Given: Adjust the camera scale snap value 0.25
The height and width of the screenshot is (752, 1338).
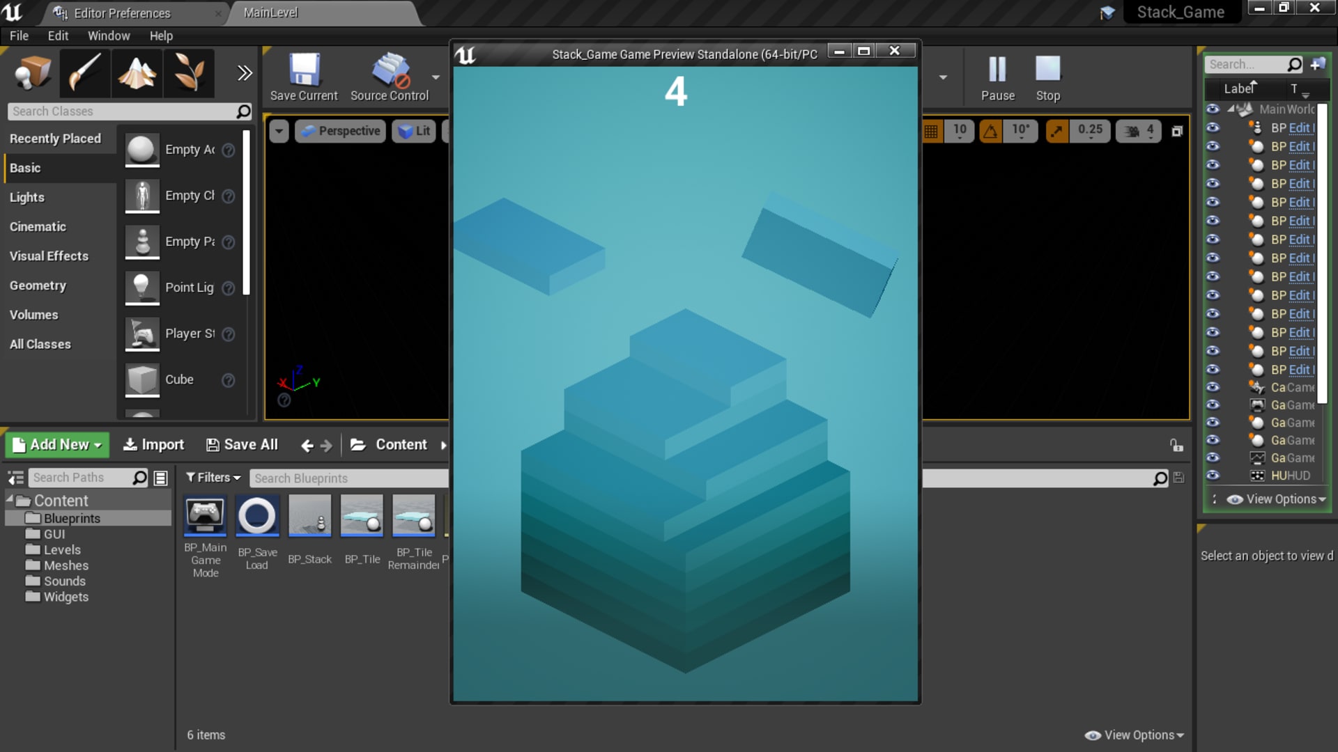Looking at the screenshot, I should pos(1090,130).
